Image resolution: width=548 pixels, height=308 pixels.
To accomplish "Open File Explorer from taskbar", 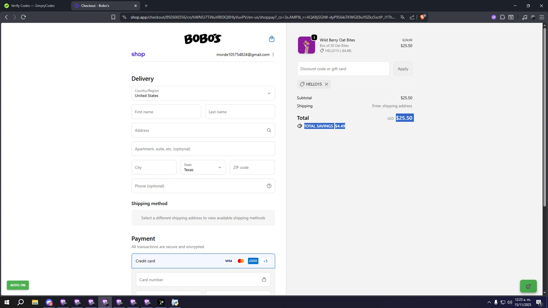I will tap(35, 302).
